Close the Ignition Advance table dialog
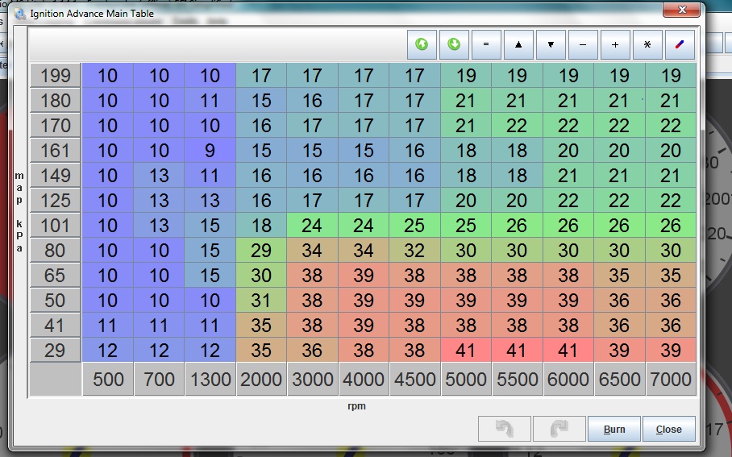 tap(668, 429)
